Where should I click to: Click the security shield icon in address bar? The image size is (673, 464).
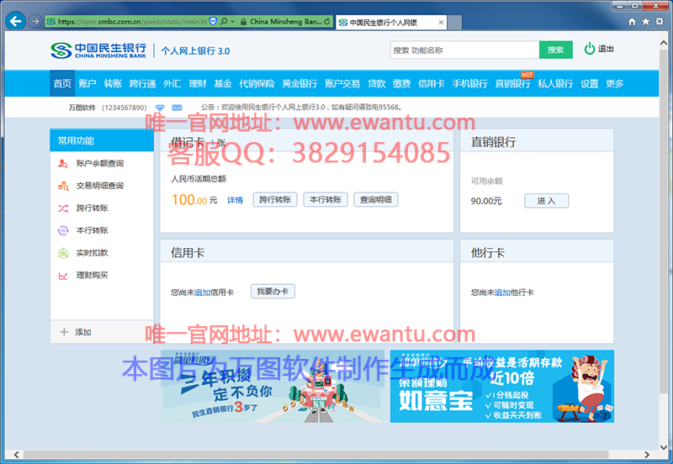213,21
